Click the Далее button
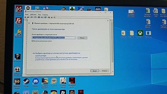Viewport: 167px width, 94px height. [95, 71]
